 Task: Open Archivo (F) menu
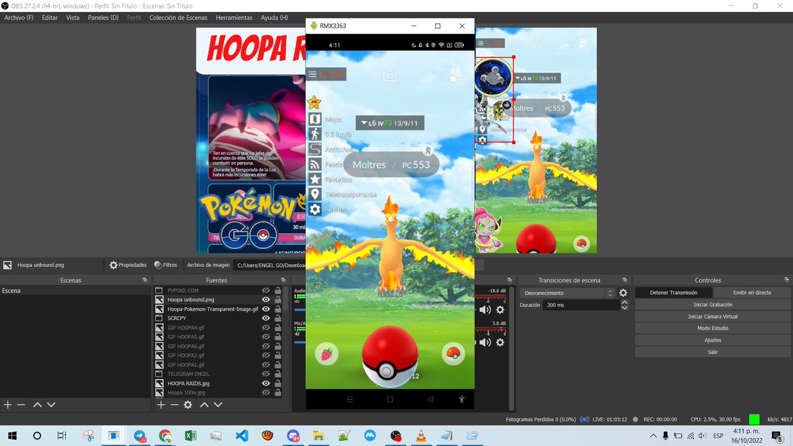pos(19,17)
